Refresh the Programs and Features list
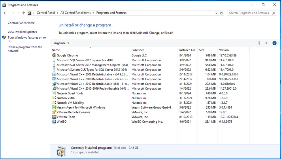 222,13
